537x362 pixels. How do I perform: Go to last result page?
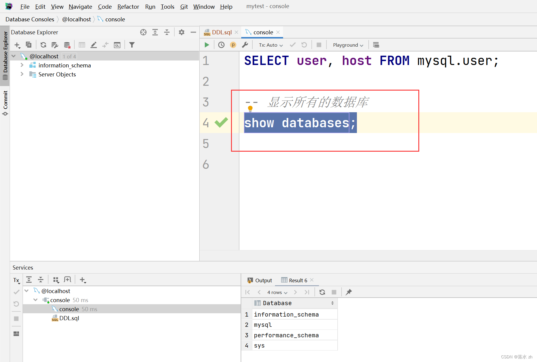click(307, 292)
